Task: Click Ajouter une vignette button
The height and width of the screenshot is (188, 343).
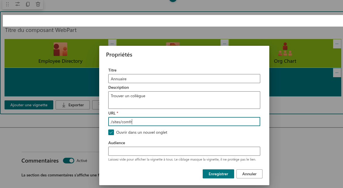Action: 29,105
